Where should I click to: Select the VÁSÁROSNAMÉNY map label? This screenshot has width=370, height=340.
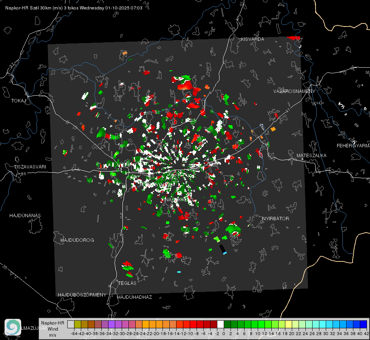294,91
